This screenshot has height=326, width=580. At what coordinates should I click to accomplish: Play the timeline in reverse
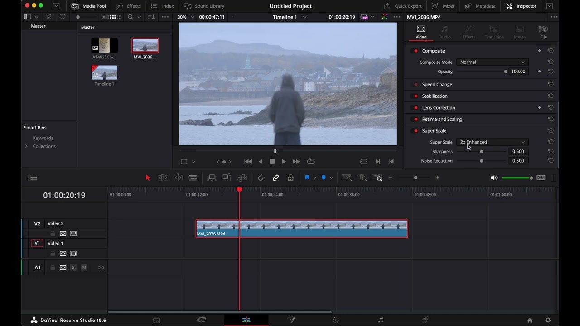click(x=261, y=162)
